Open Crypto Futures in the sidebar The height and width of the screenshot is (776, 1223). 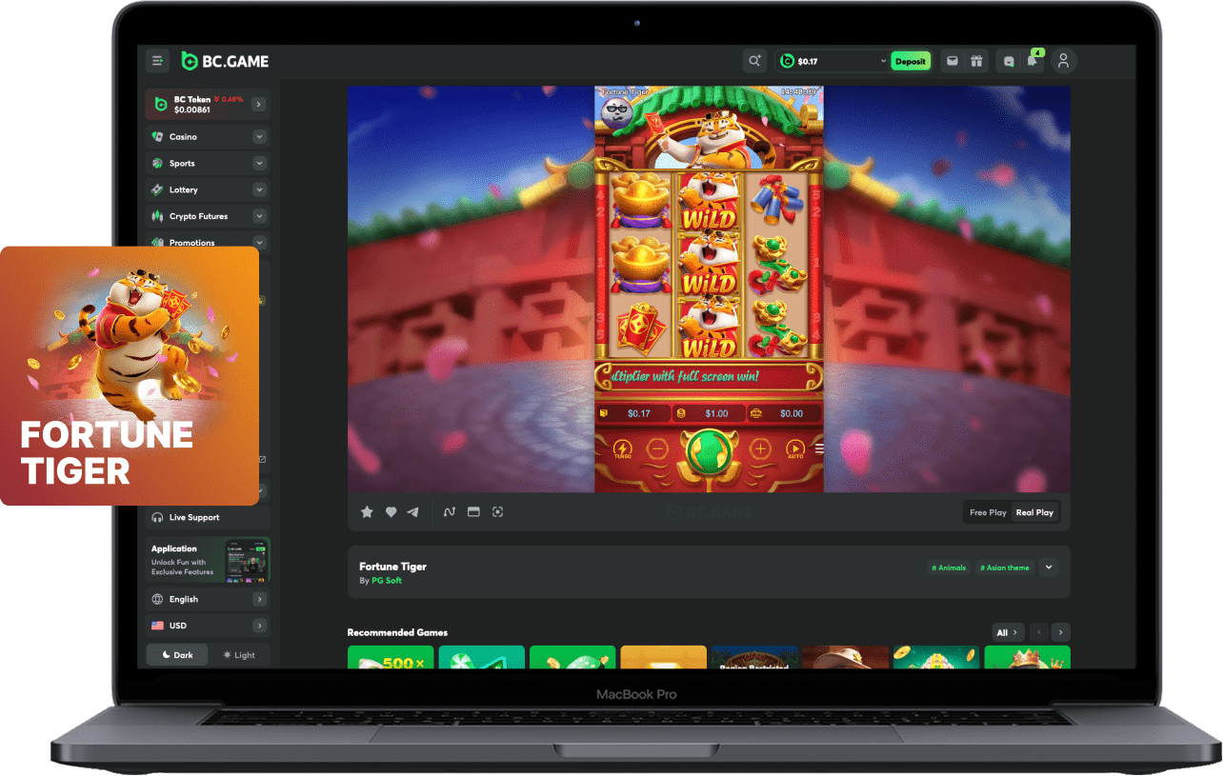(x=198, y=216)
